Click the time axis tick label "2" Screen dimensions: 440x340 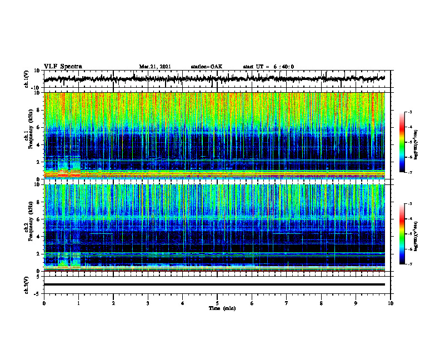[x=113, y=303]
